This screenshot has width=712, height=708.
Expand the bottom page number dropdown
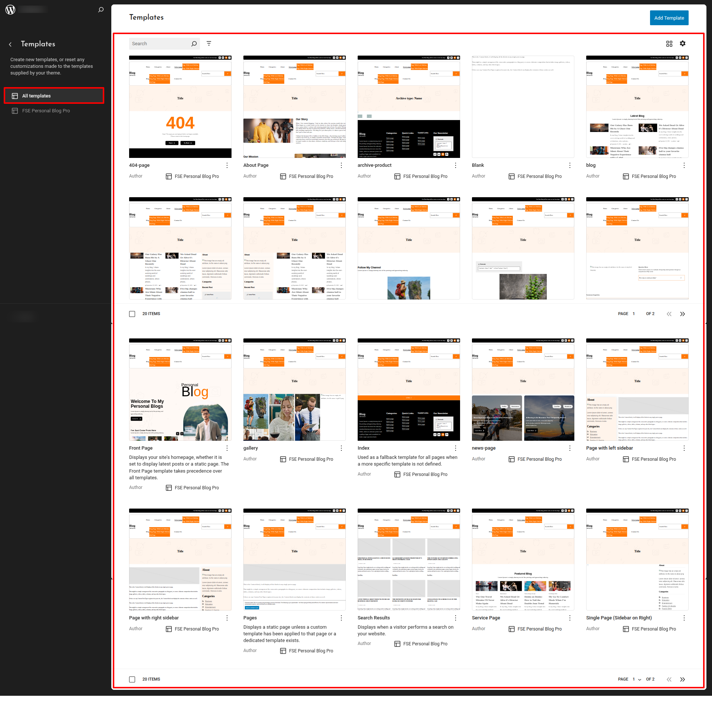pos(637,679)
